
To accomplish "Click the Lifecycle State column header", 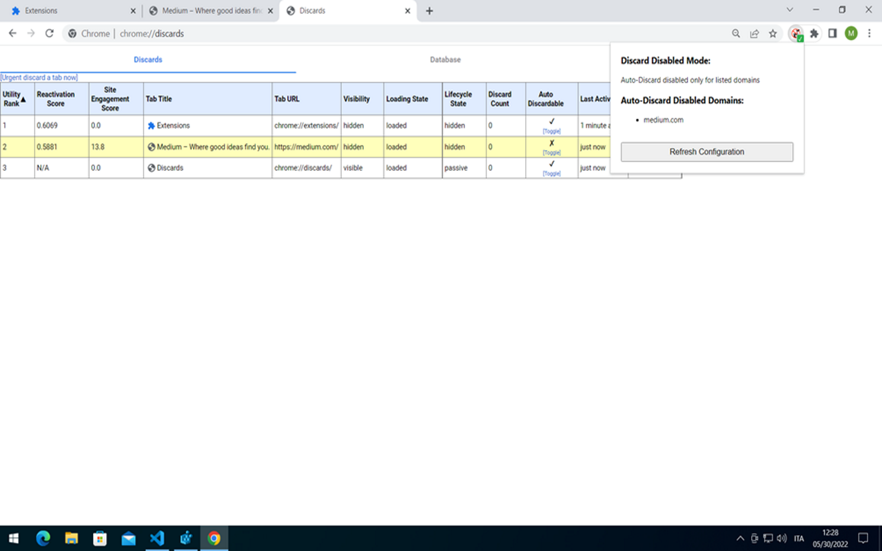I will coord(464,99).
